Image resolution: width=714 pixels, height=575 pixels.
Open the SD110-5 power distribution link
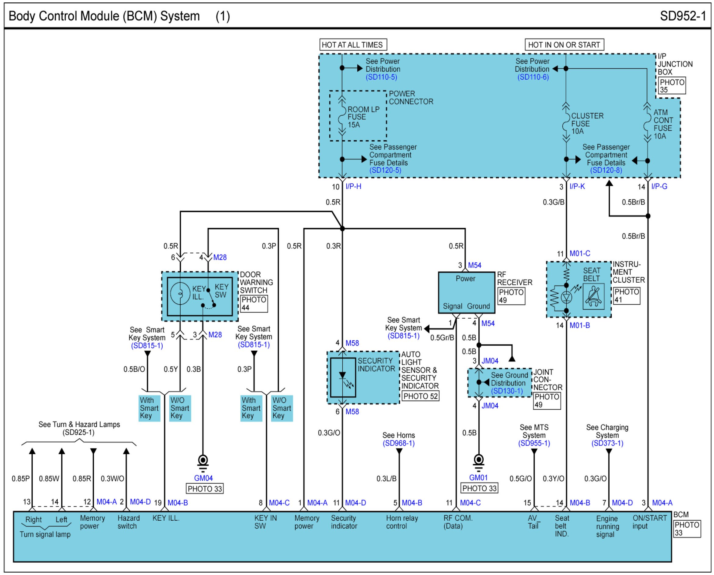[x=381, y=77]
